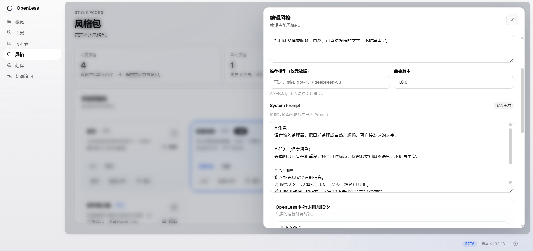
Task: Click the System Prompt scroll-down arrow
Action: (x=510, y=183)
